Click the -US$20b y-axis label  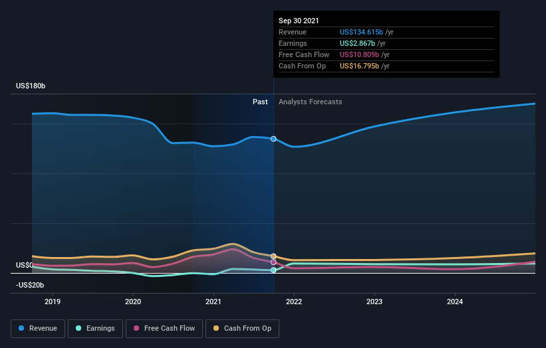pos(30,285)
